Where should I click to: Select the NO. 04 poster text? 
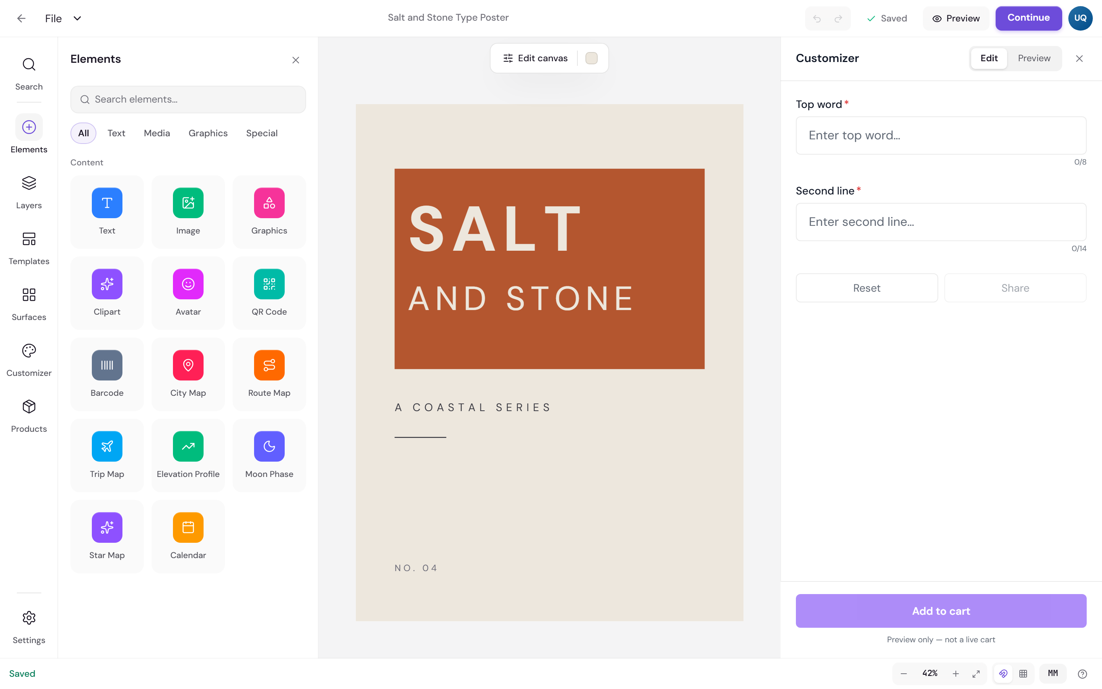click(x=416, y=568)
